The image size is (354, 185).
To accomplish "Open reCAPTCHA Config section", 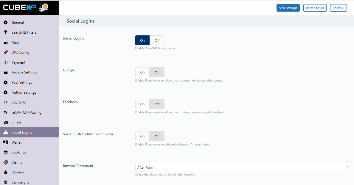I will [x=29, y=112].
